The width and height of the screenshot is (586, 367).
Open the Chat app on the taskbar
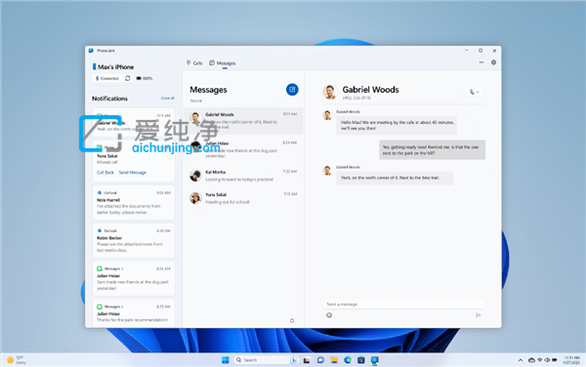point(320,360)
